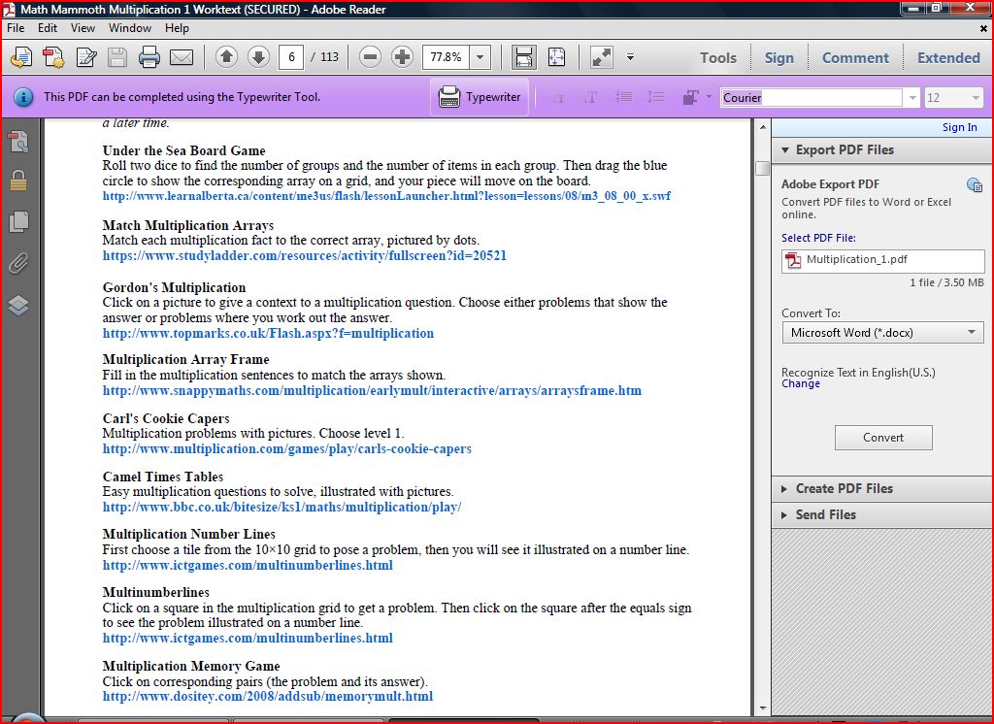Click the Adobe Export PDF online icon
Viewport: 994px width, 724px height.
[x=974, y=185]
